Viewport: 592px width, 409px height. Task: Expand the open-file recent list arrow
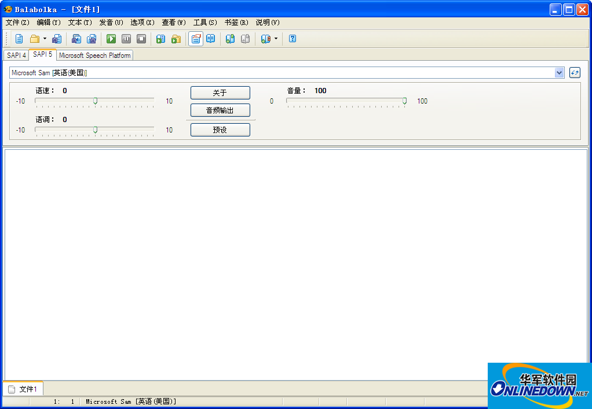(x=45, y=39)
